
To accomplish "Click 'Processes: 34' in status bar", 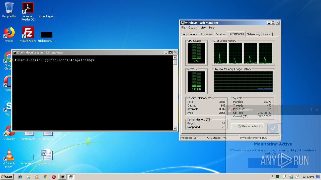I will tap(189, 138).
